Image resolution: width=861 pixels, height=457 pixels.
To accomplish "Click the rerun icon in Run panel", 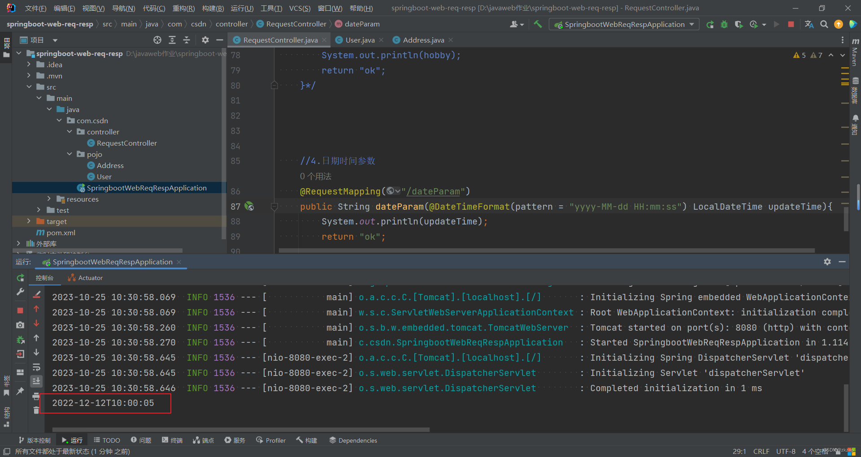I will click(20, 278).
